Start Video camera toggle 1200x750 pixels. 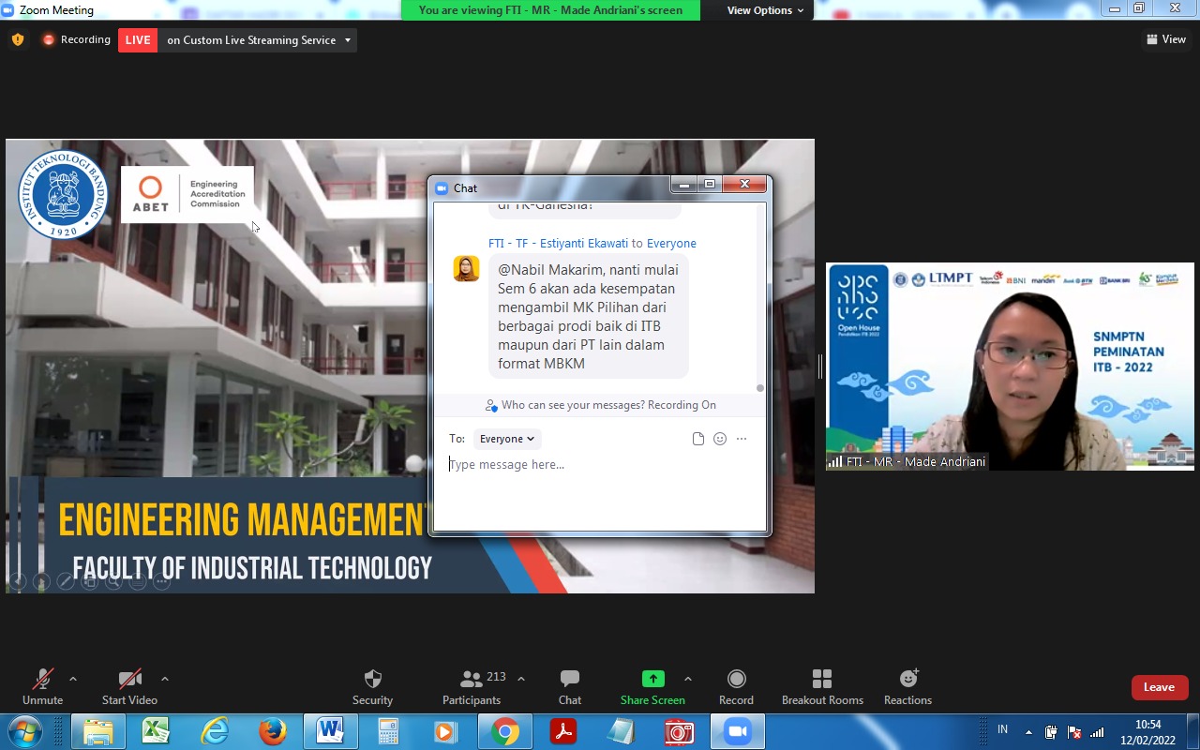tap(129, 680)
